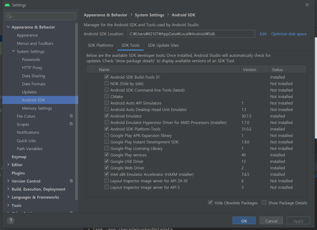Expand the Tools settings section

[x=8, y=205]
